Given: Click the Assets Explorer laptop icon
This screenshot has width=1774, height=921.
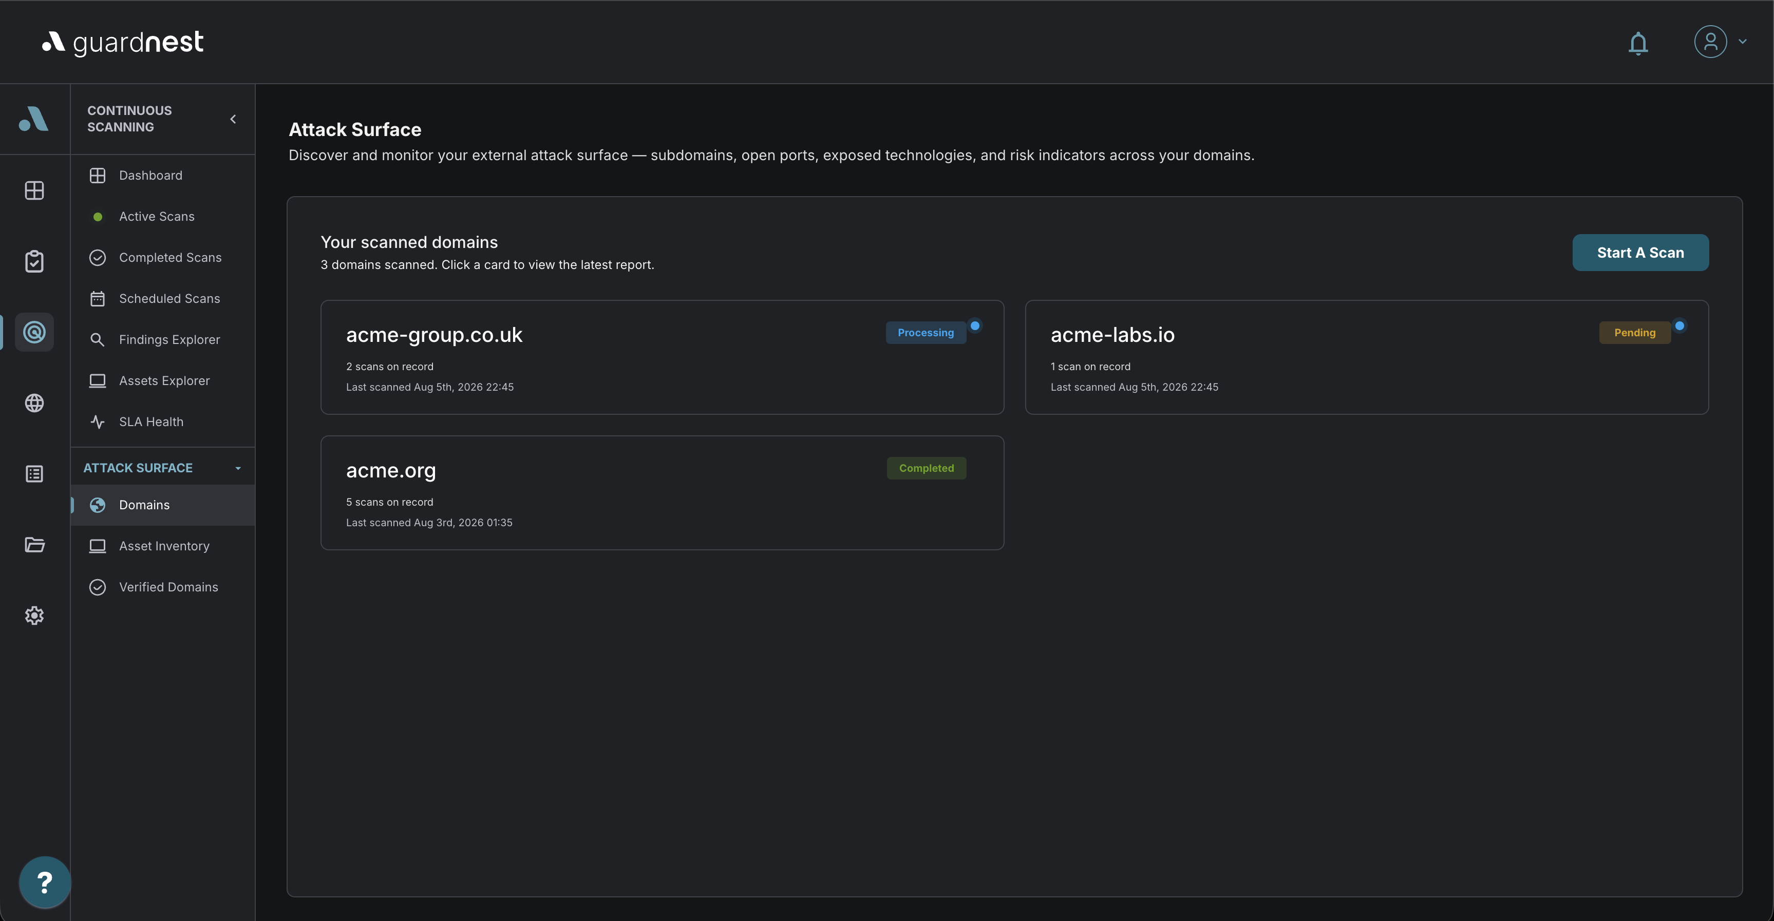Looking at the screenshot, I should click(98, 380).
